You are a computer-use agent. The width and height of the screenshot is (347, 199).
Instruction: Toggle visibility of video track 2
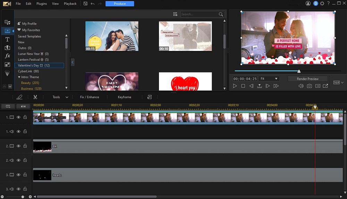pyautogui.click(x=19, y=146)
